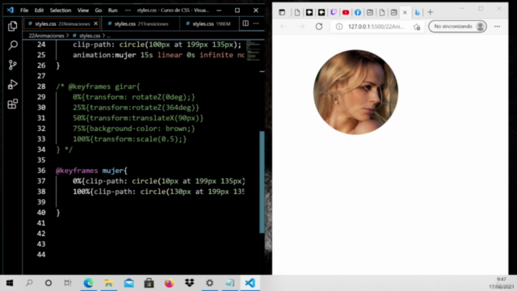
Task: Close the active Edge browser tab
Action: [x=405, y=13]
